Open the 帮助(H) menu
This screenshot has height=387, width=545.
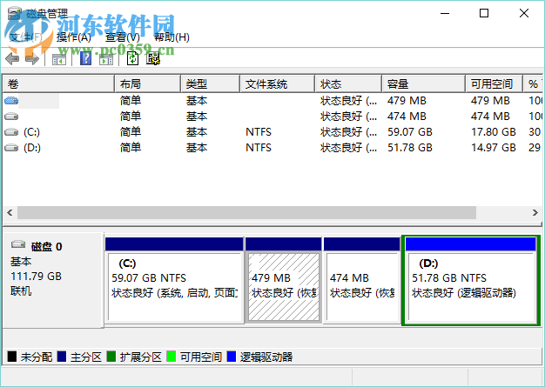coord(172,37)
